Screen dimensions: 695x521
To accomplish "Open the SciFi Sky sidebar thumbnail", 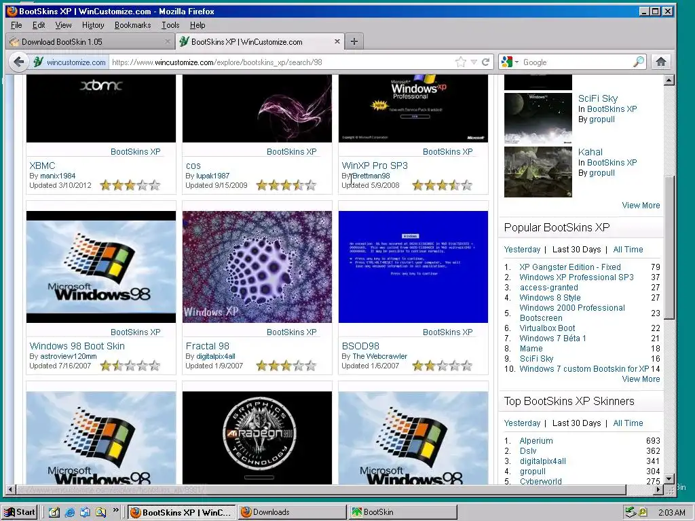I will click(538, 118).
